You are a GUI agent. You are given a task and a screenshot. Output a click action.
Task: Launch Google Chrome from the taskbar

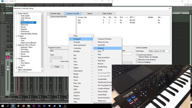point(18,106)
